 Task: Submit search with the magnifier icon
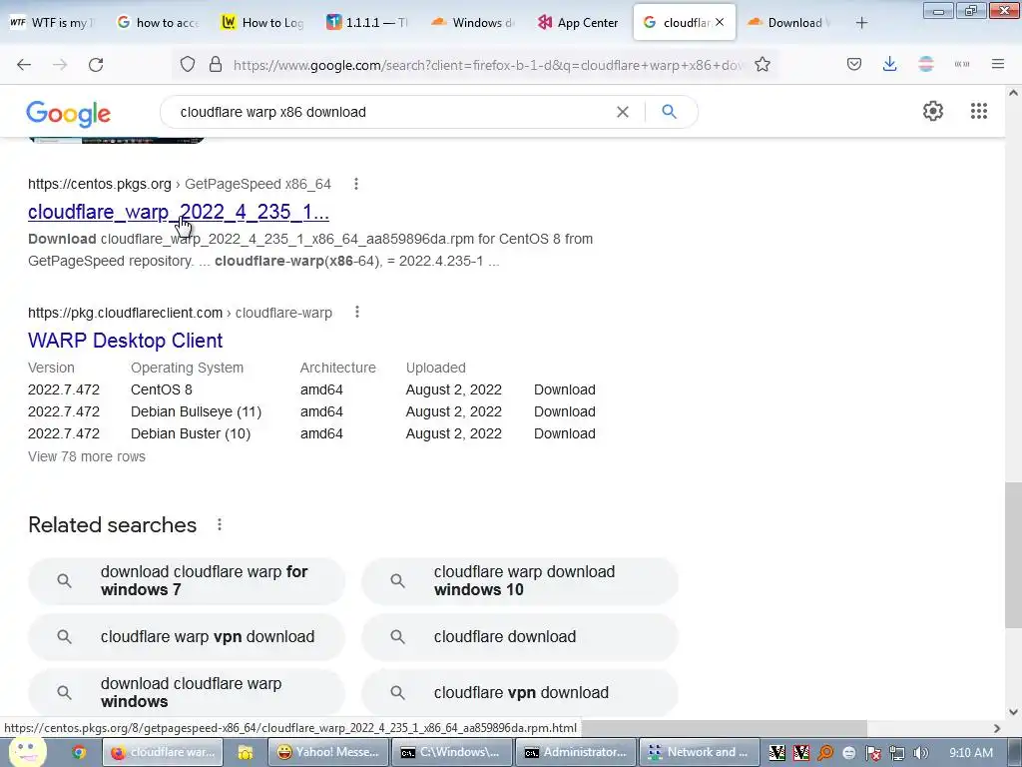pos(670,112)
